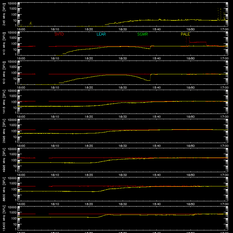Click the 100 tick label on 610 MHz panel
The image size is (233, 233).
tap(14, 73)
